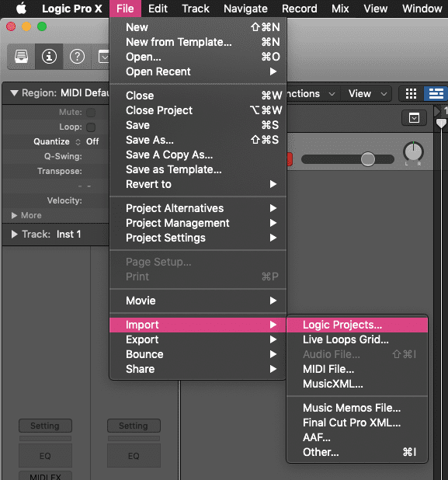Switch to grid view icon

point(411,94)
